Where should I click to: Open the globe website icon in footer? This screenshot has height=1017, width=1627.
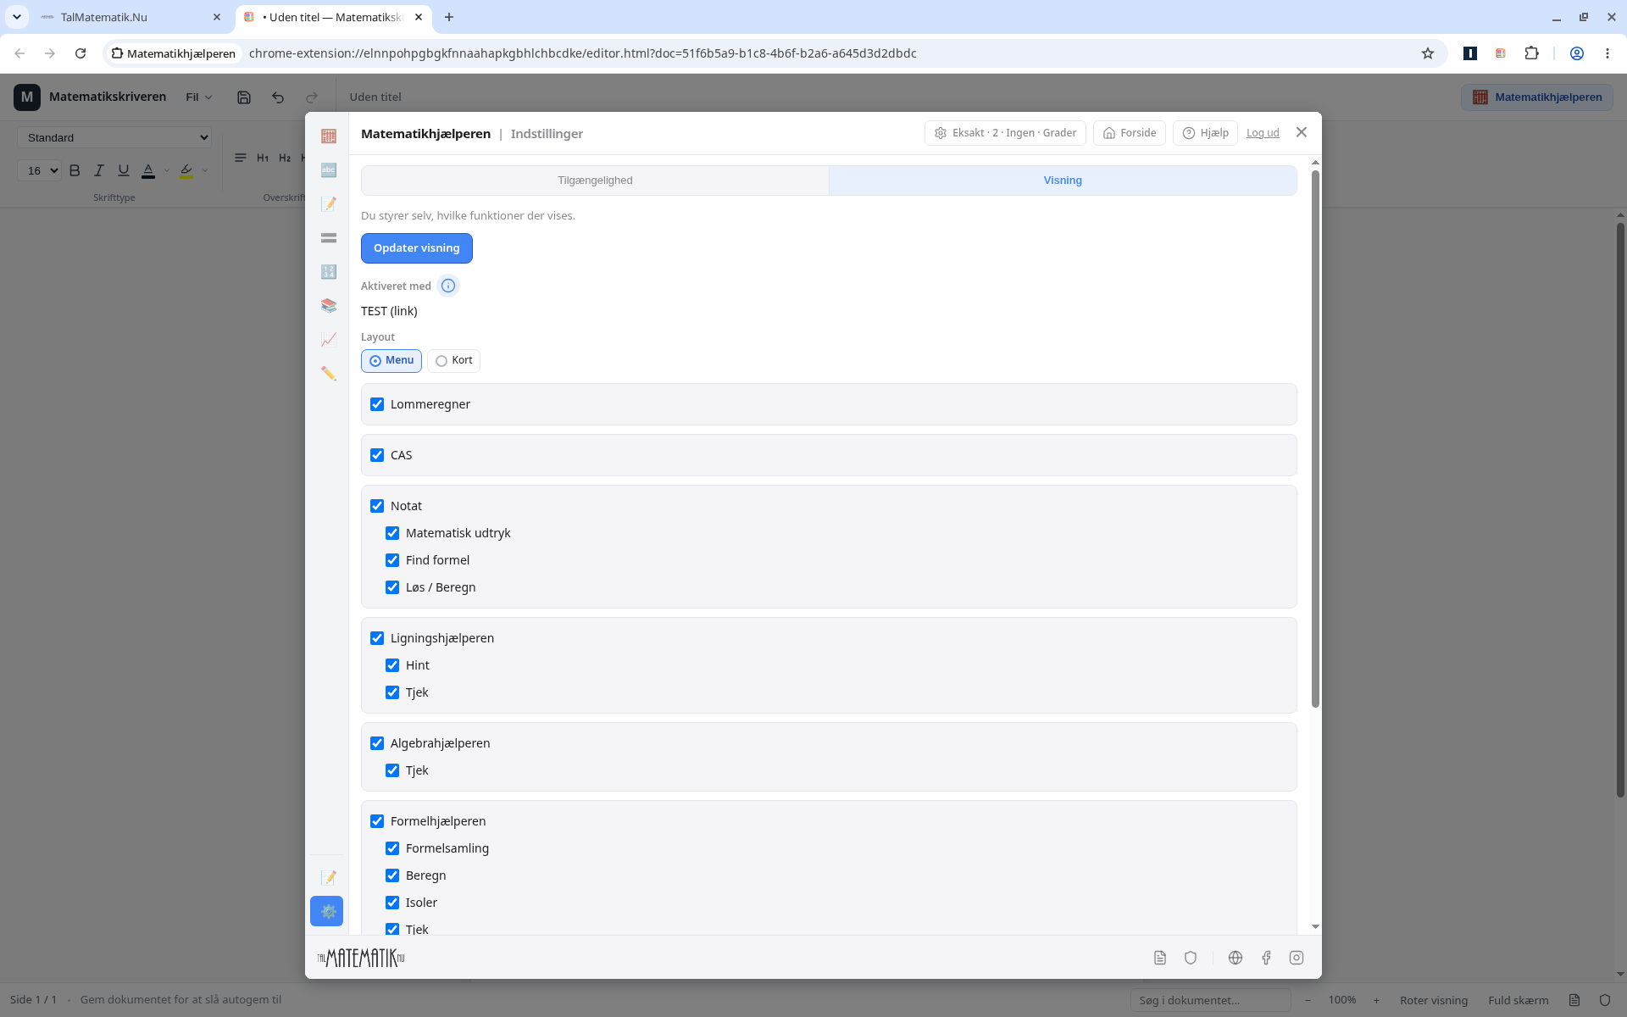(x=1236, y=958)
